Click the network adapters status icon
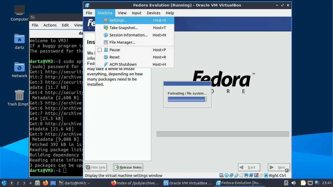 click(231, 175)
